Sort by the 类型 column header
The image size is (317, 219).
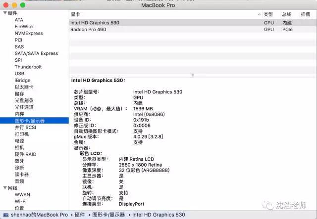(268, 14)
